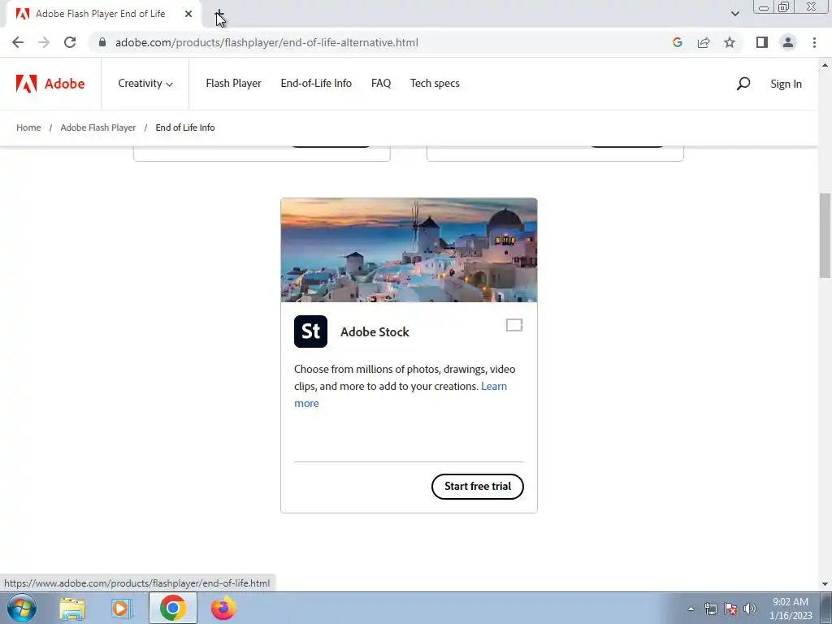The width and height of the screenshot is (832, 624).
Task: Open the Chrome profile avatar
Action: coord(788,42)
